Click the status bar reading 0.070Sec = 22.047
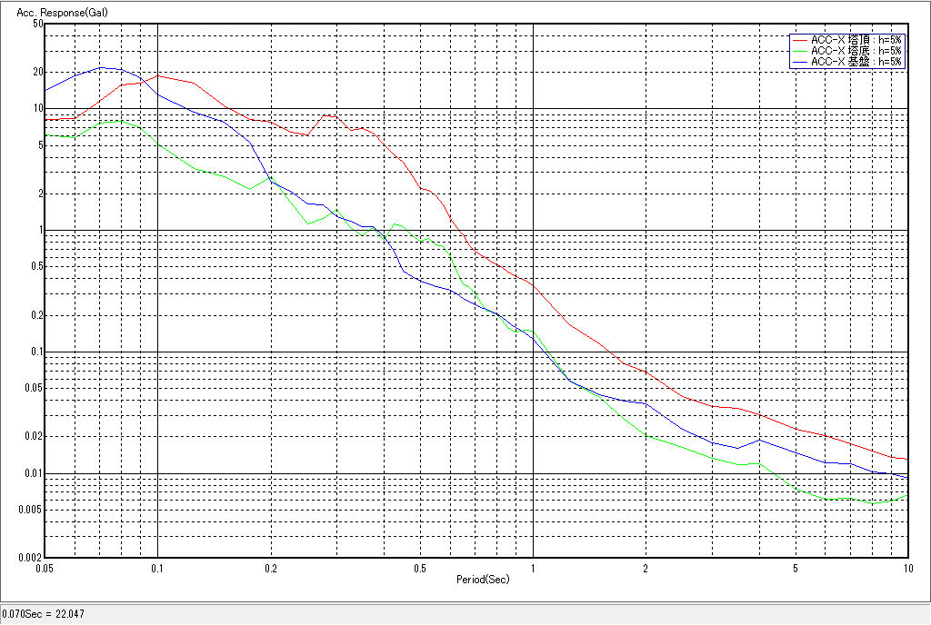The height and width of the screenshot is (625, 931). tap(42, 615)
